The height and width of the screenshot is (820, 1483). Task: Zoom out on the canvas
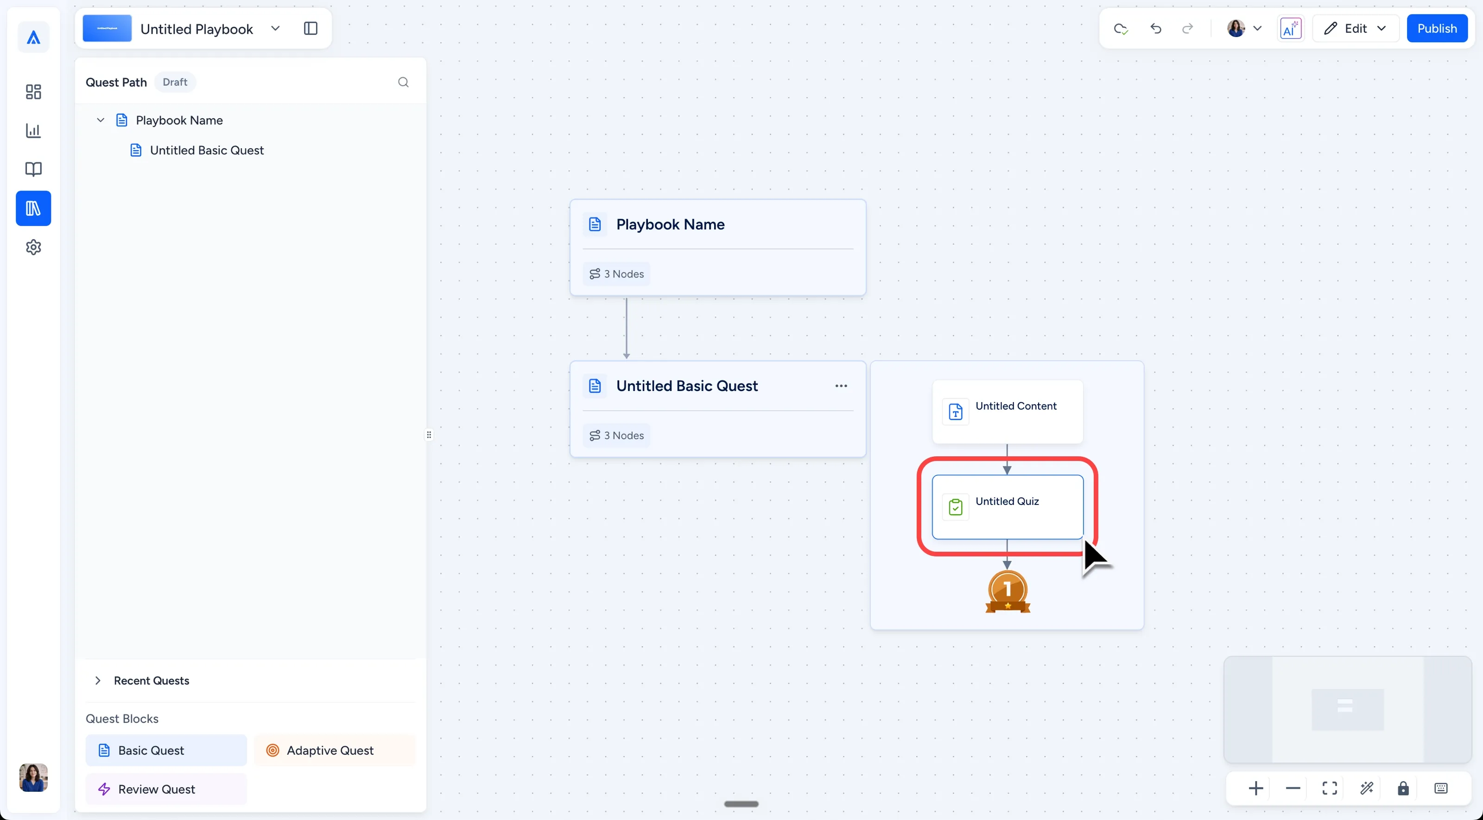point(1293,788)
